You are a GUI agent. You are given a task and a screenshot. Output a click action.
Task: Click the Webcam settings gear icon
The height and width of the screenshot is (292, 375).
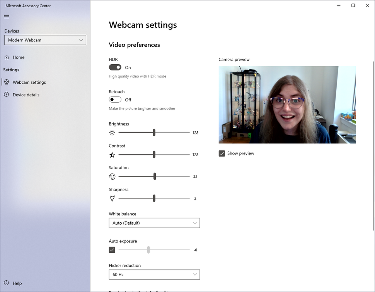(x=7, y=82)
